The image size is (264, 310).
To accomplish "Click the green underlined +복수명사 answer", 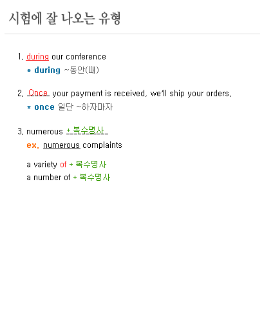I will pos(88,130).
